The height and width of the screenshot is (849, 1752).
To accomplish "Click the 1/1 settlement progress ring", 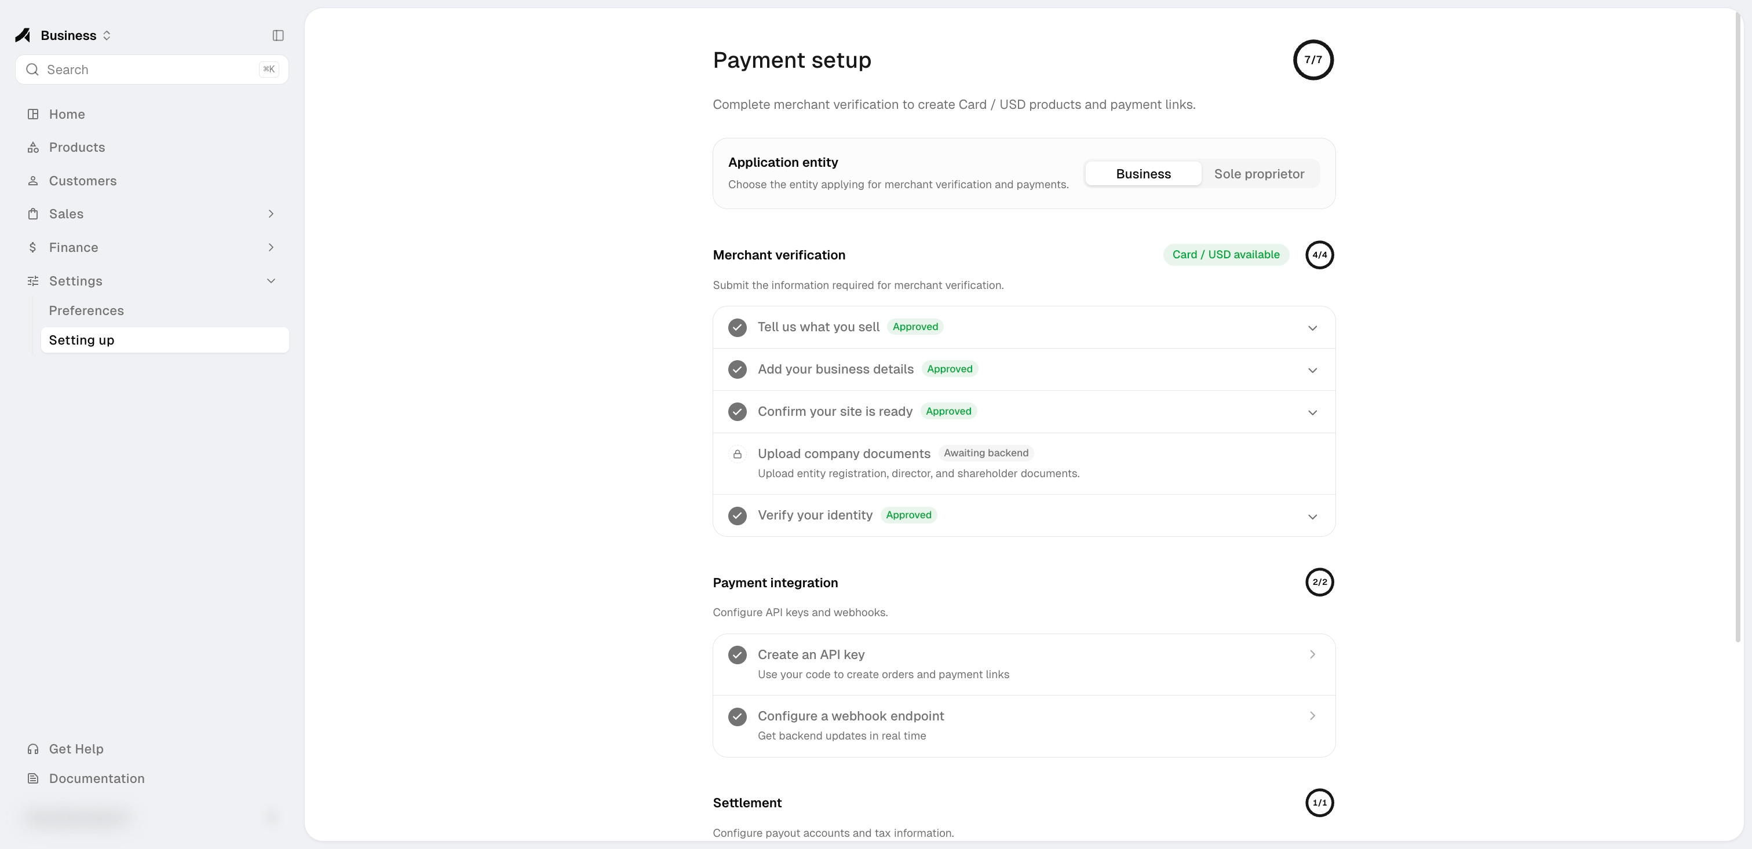I will (x=1319, y=803).
